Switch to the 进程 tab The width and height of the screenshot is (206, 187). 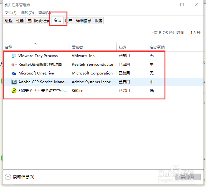(9, 21)
